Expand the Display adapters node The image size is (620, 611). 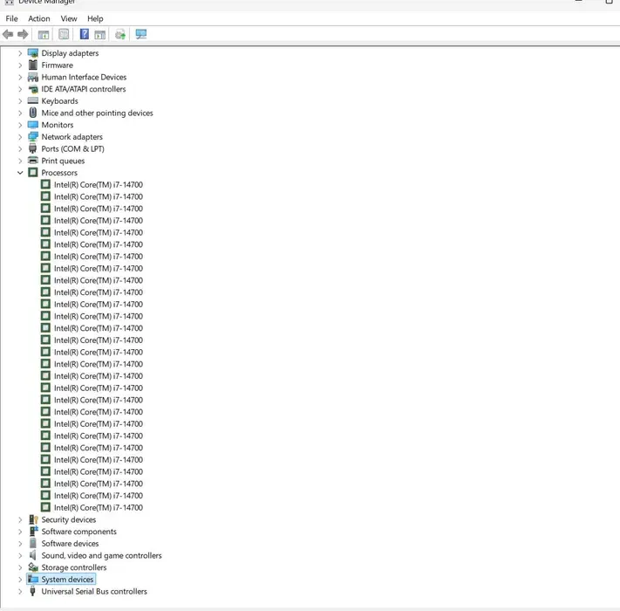pos(20,53)
